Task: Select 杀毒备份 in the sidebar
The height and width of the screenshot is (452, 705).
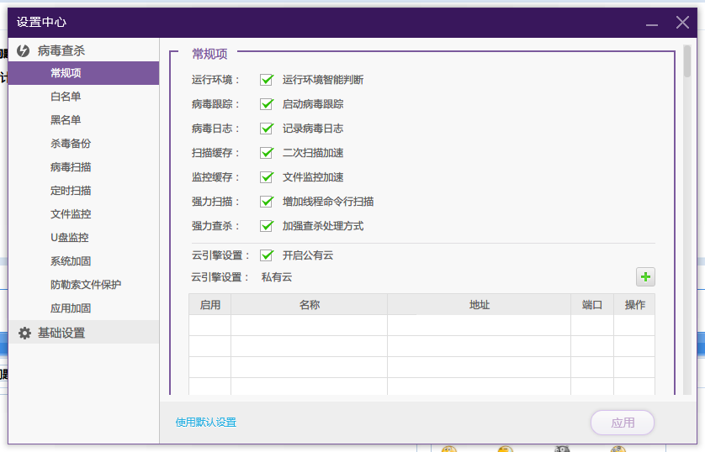Action: 71,144
